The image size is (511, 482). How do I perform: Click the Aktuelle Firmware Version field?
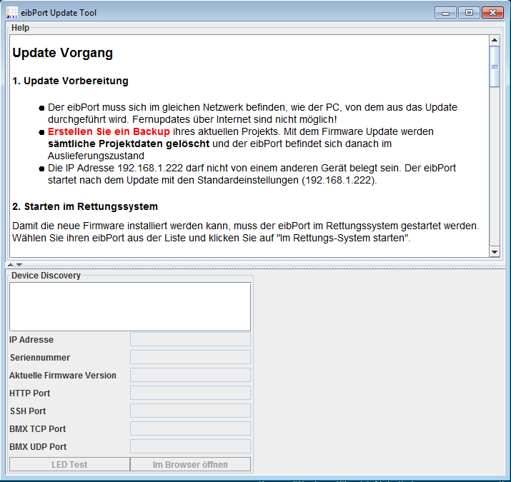190,375
